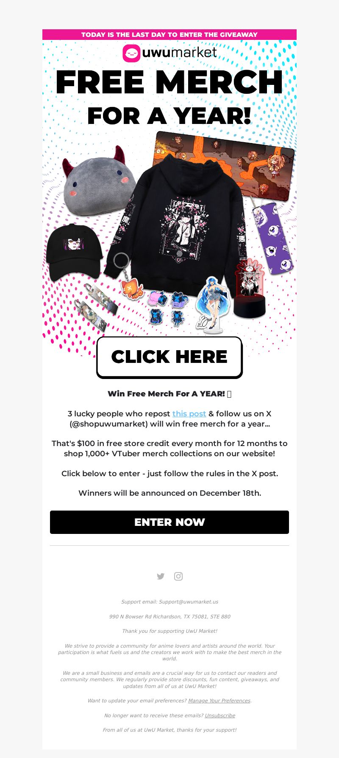Open the 'this post' link
Image resolution: width=339 pixels, height=758 pixels.
click(189, 414)
